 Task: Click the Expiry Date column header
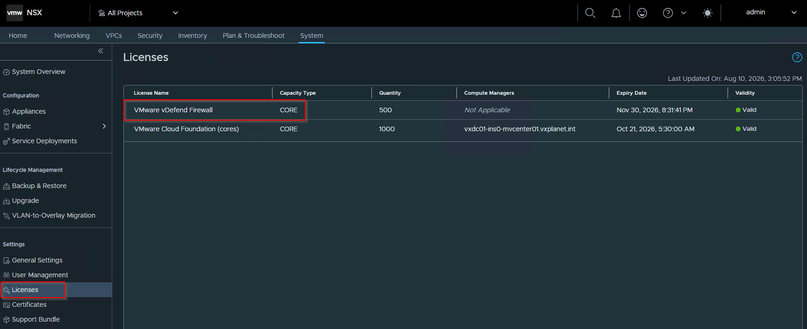pyautogui.click(x=631, y=93)
